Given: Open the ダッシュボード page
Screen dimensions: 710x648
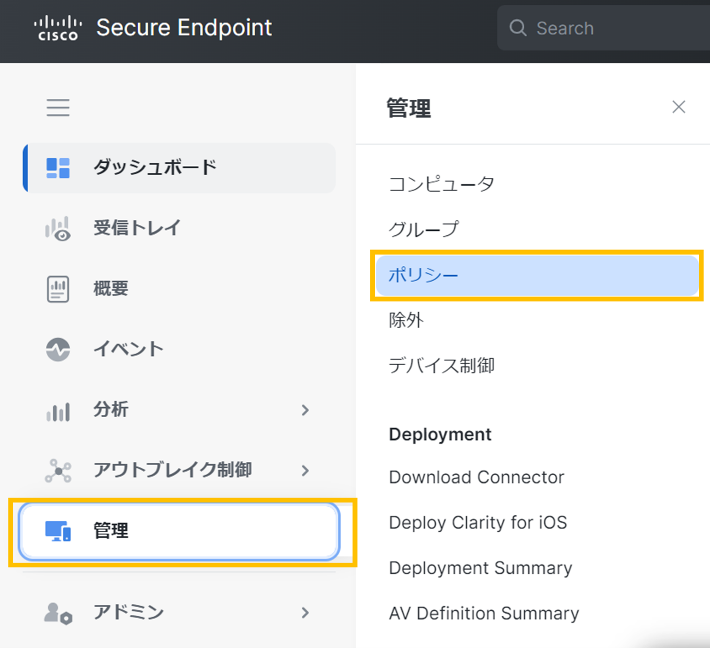Looking at the screenshot, I should [180, 168].
